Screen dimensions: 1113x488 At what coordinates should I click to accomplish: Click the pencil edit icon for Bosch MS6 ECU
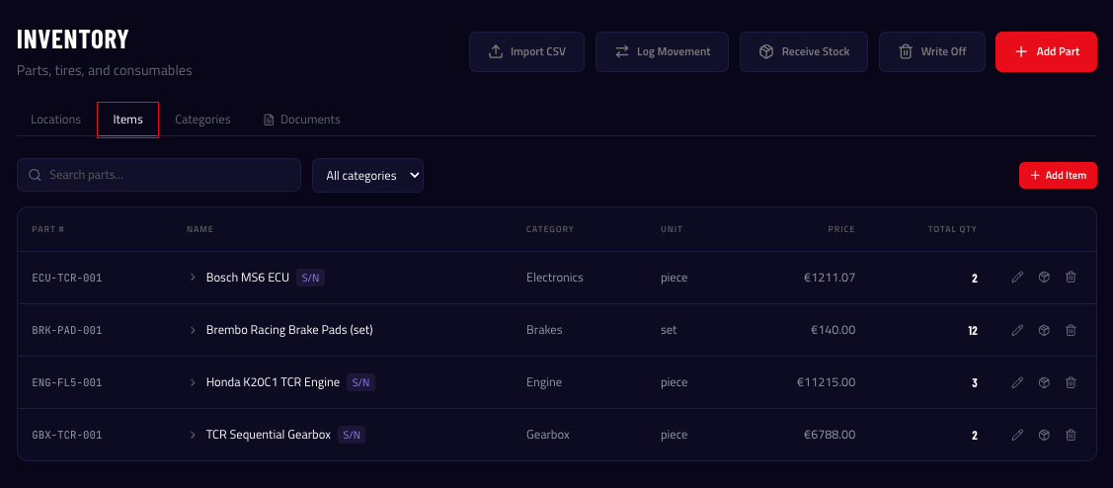point(1017,278)
